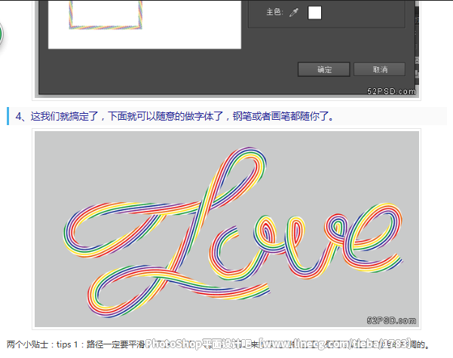
Task: Open the white 主色 color swatch
Action: tap(314, 12)
